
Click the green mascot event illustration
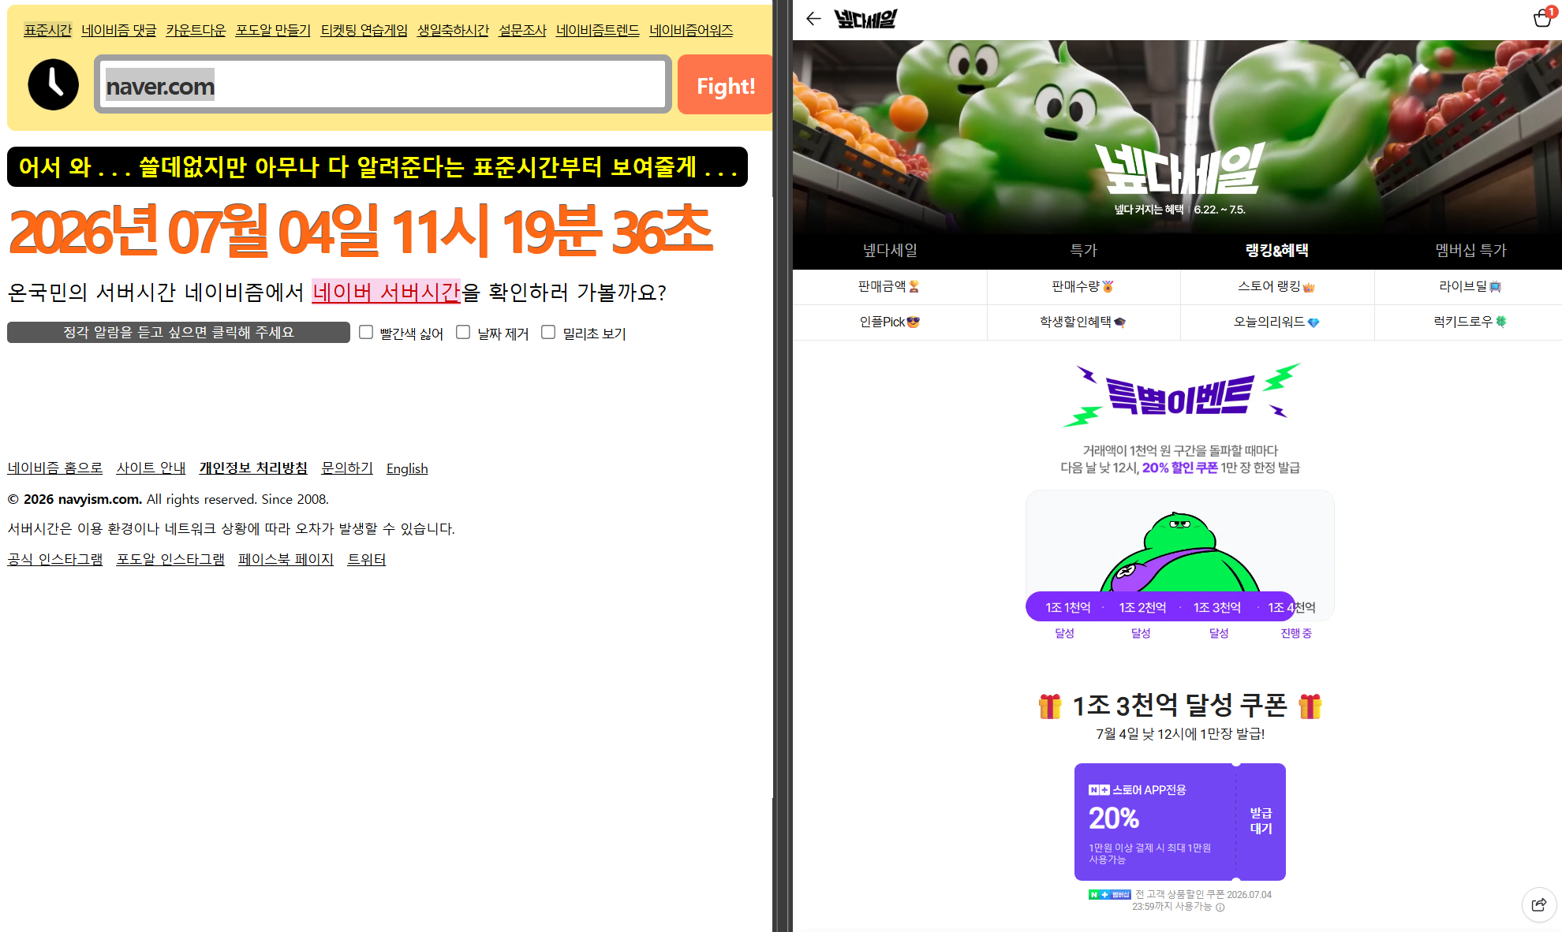1179,552
